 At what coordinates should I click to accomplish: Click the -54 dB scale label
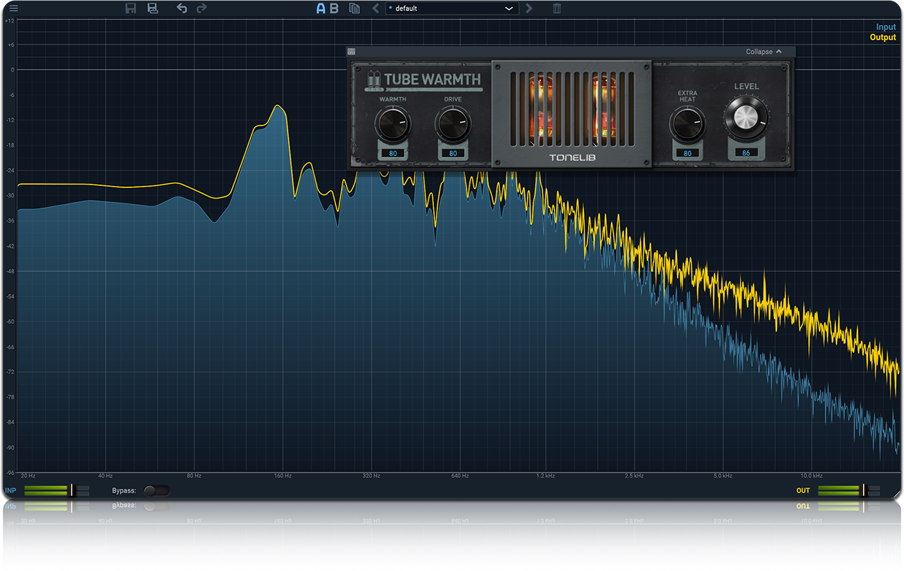pos(9,296)
